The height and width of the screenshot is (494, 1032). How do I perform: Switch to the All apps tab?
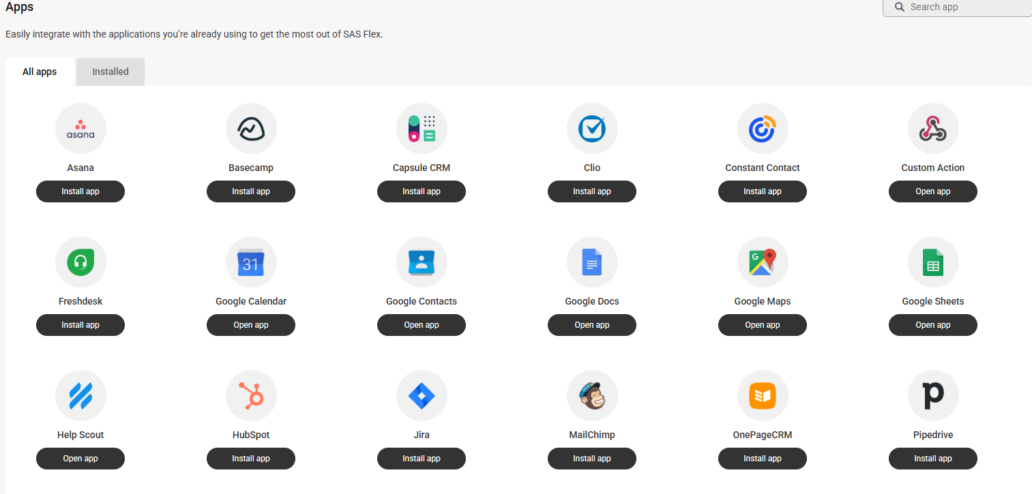pos(40,72)
